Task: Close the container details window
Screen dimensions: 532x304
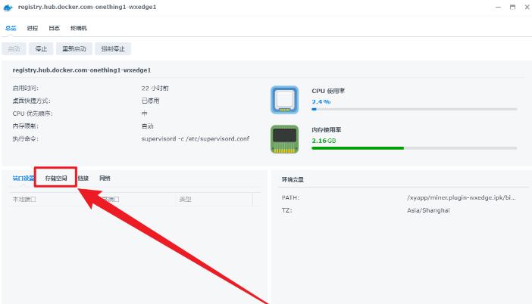Action: click(x=527, y=7)
